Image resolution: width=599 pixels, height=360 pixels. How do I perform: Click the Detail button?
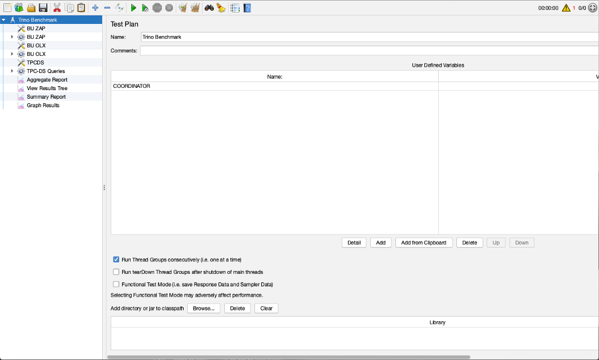point(354,242)
